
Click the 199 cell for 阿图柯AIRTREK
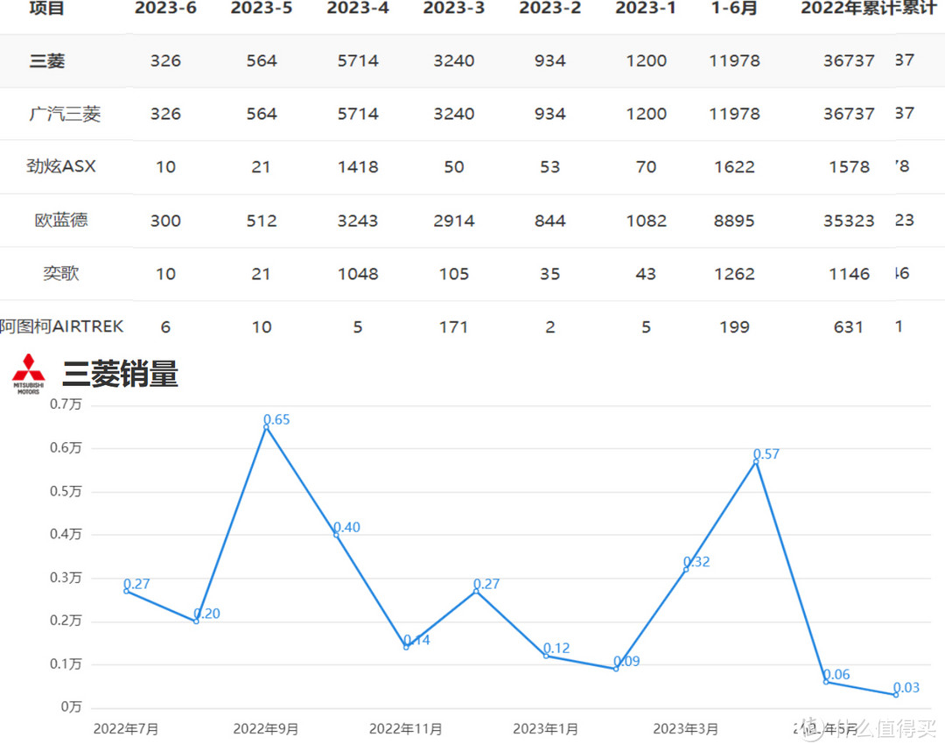point(734,326)
